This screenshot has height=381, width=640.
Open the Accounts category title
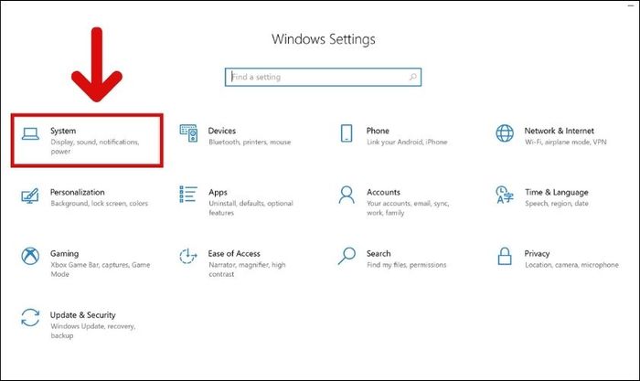point(383,192)
